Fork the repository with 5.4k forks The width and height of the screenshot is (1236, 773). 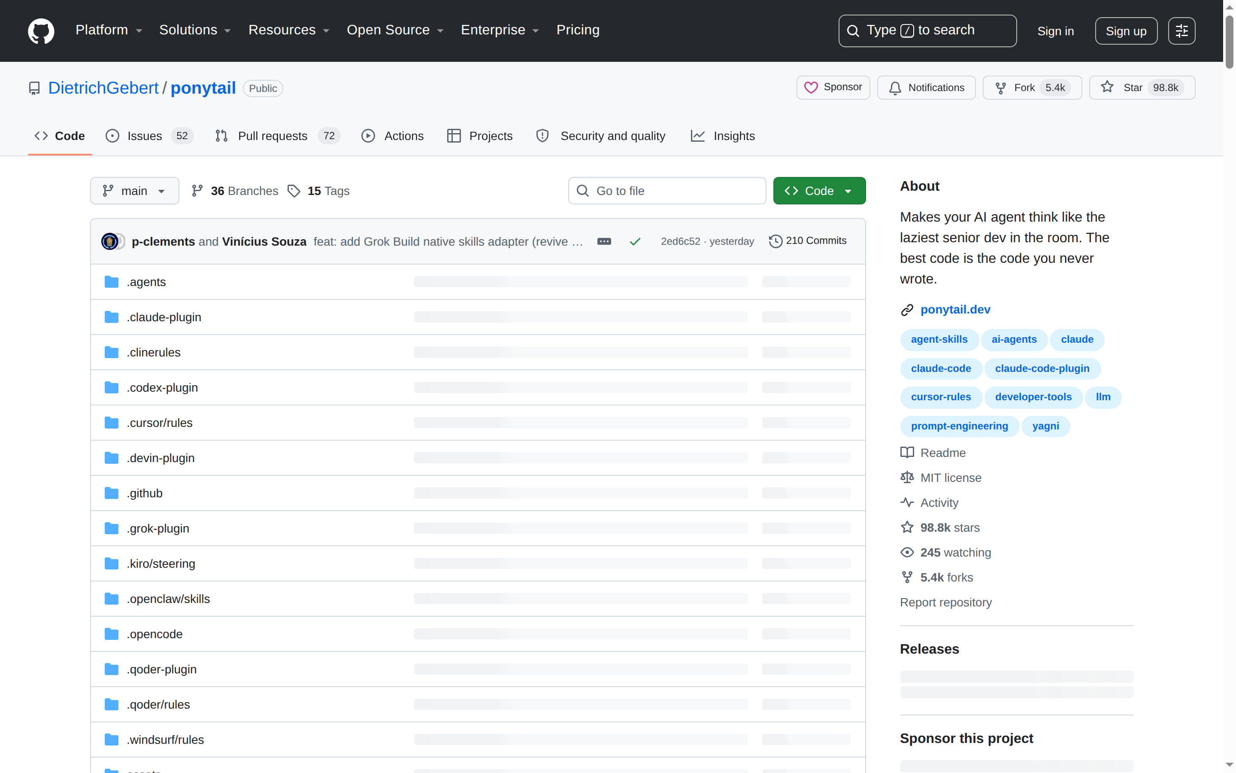tap(1032, 88)
